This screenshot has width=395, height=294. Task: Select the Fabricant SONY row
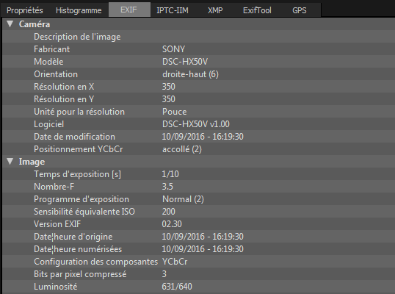click(x=198, y=49)
